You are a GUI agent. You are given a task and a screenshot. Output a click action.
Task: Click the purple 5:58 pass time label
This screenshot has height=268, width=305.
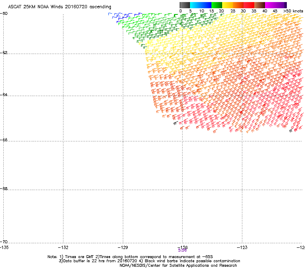182,250
